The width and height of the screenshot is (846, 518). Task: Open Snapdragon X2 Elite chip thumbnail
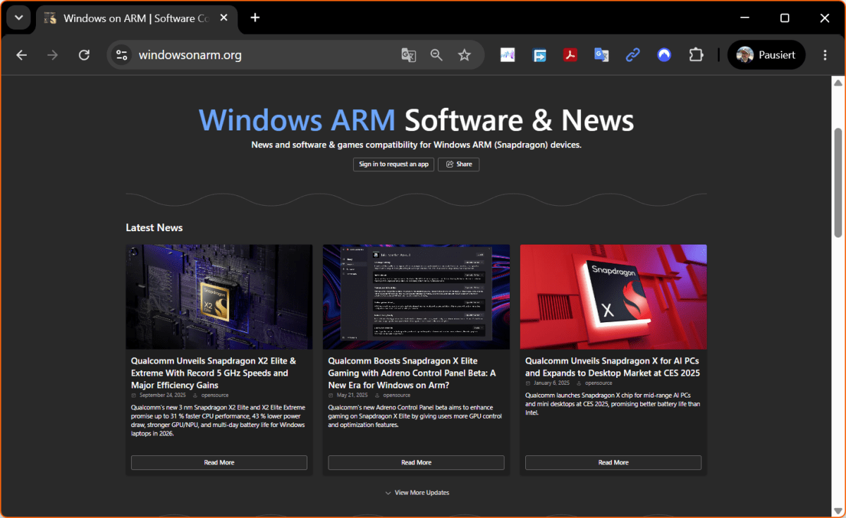click(x=219, y=297)
